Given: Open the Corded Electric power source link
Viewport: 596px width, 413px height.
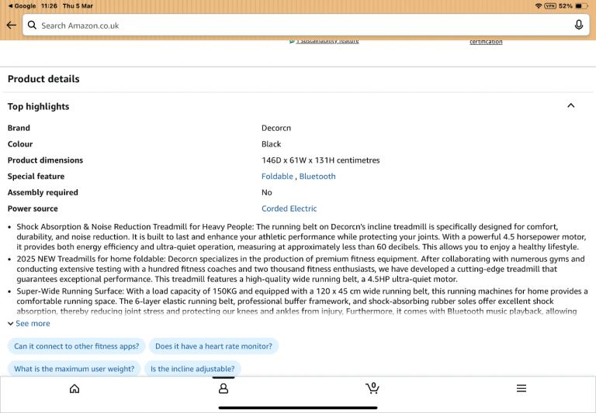Looking at the screenshot, I should (x=289, y=208).
